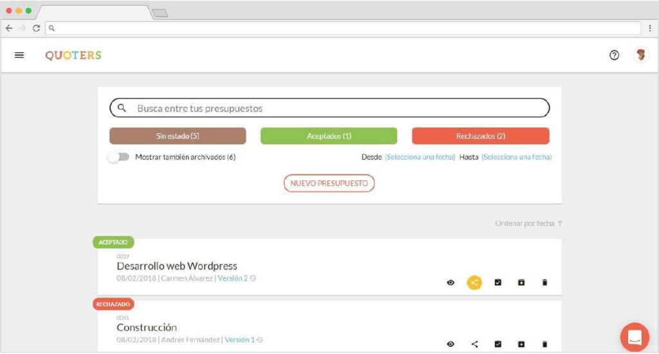659x354 pixels.
Task: Filter by Aceptados (1) quotes
Action: click(329, 136)
